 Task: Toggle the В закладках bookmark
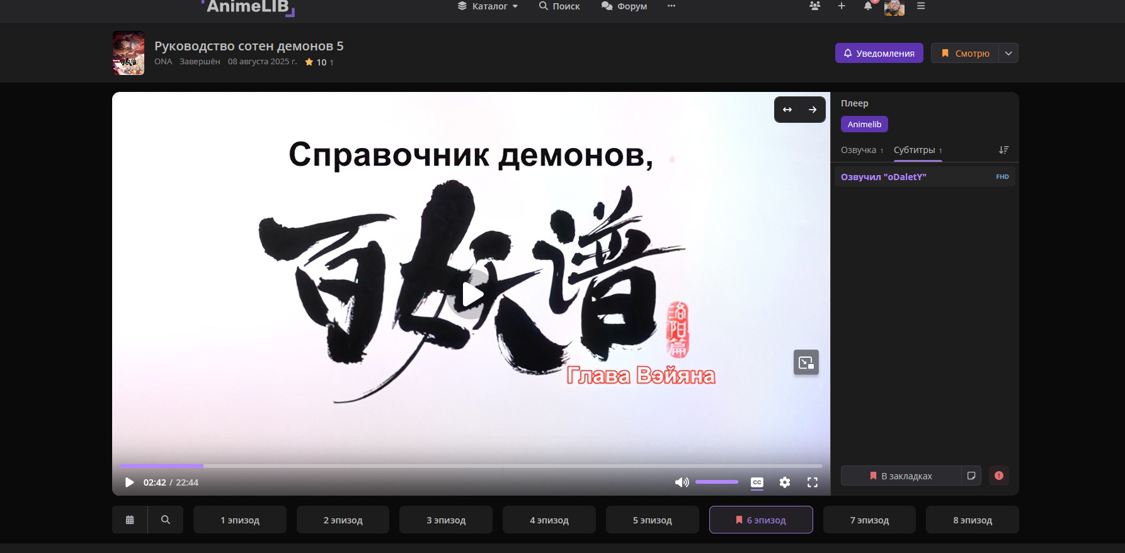pyautogui.click(x=901, y=476)
